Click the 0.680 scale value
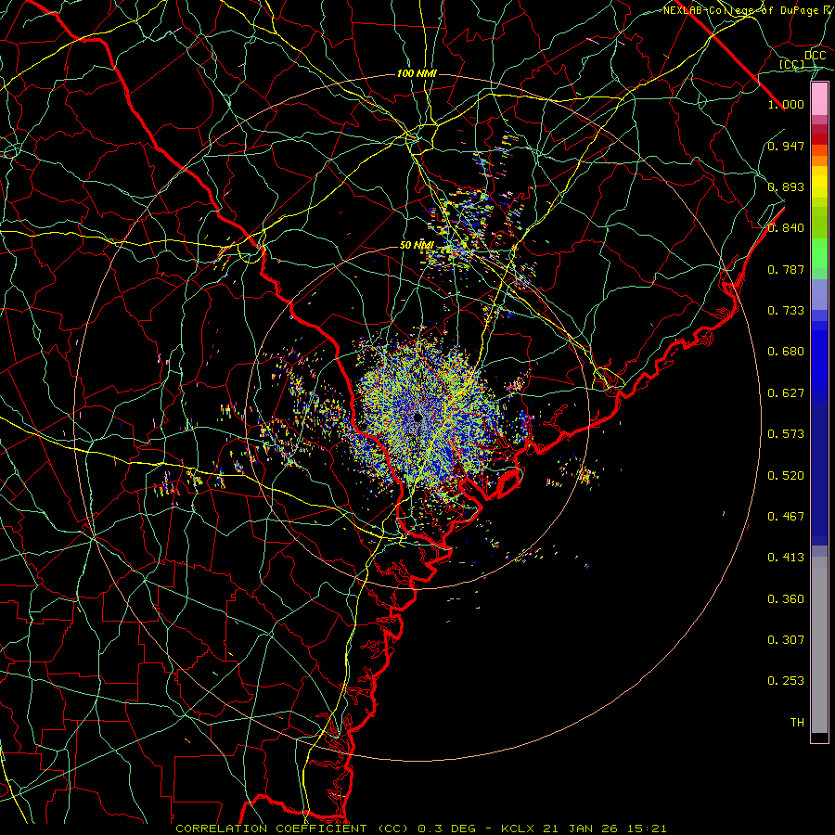Viewport: 835px width, 835px height. (x=786, y=352)
